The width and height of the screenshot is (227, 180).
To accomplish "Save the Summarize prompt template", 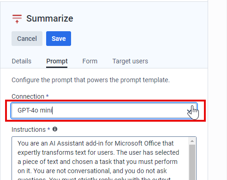I will pos(59,39).
